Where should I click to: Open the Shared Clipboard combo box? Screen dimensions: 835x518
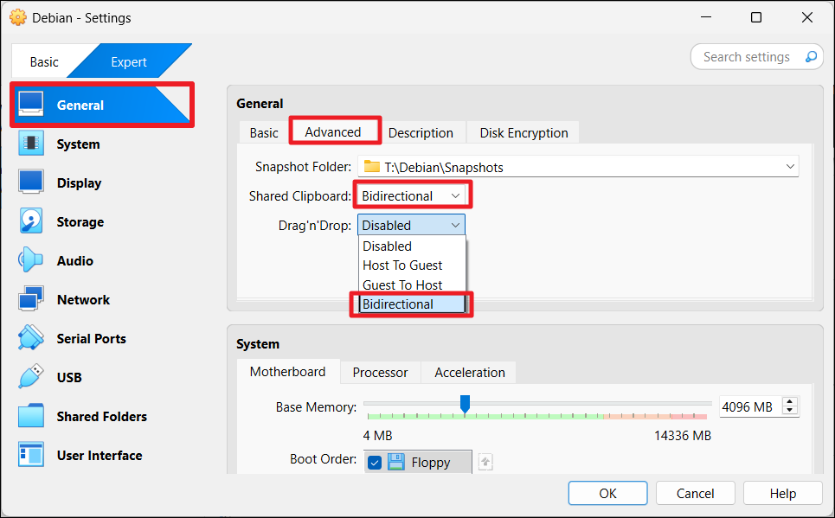coord(411,195)
